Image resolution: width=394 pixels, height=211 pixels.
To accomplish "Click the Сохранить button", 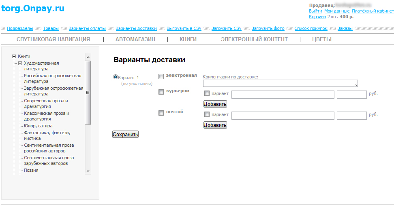I will click(125, 134).
